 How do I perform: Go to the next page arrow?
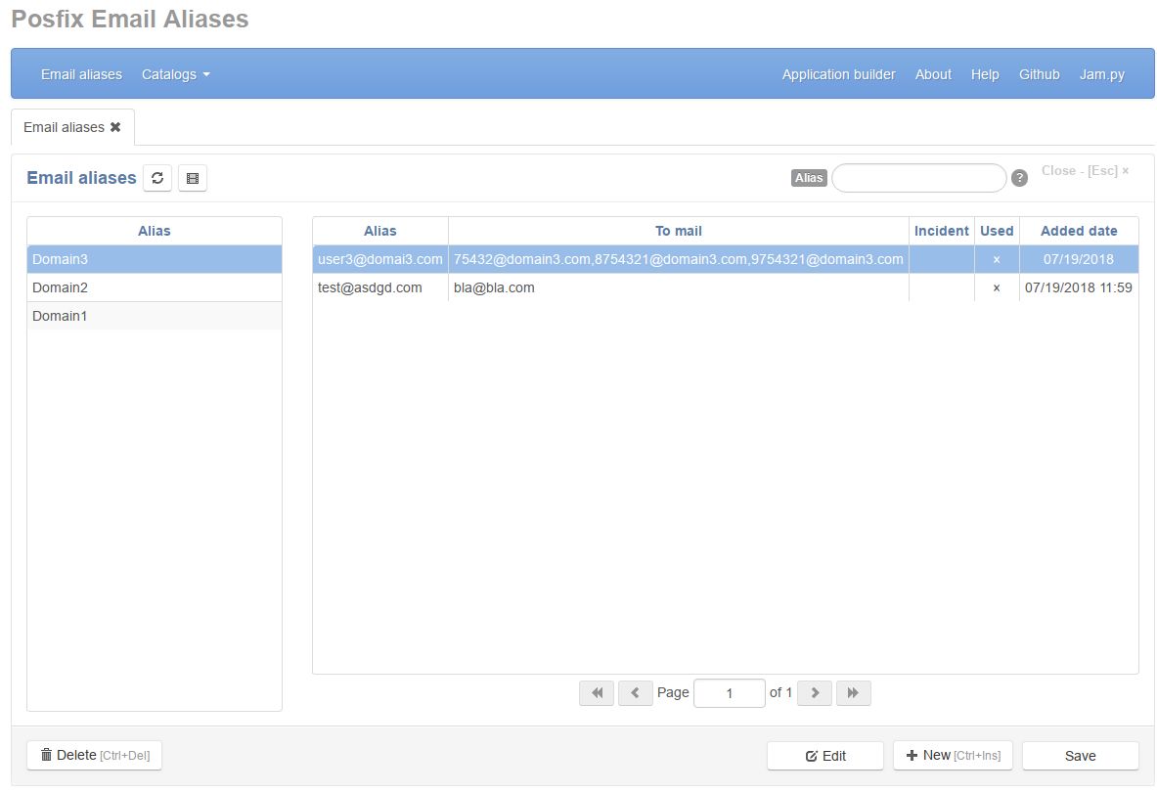click(815, 692)
